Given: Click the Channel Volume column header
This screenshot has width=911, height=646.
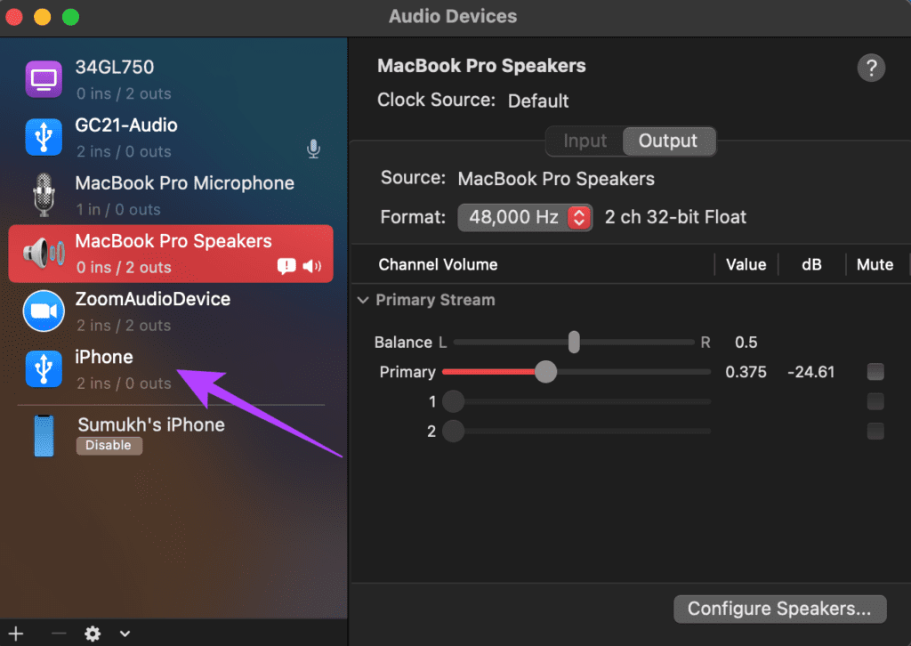Looking at the screenshot, I should click(438, 265).
